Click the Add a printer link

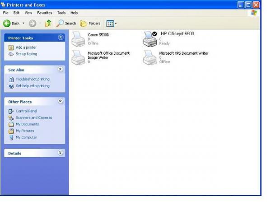coord(26,47)
